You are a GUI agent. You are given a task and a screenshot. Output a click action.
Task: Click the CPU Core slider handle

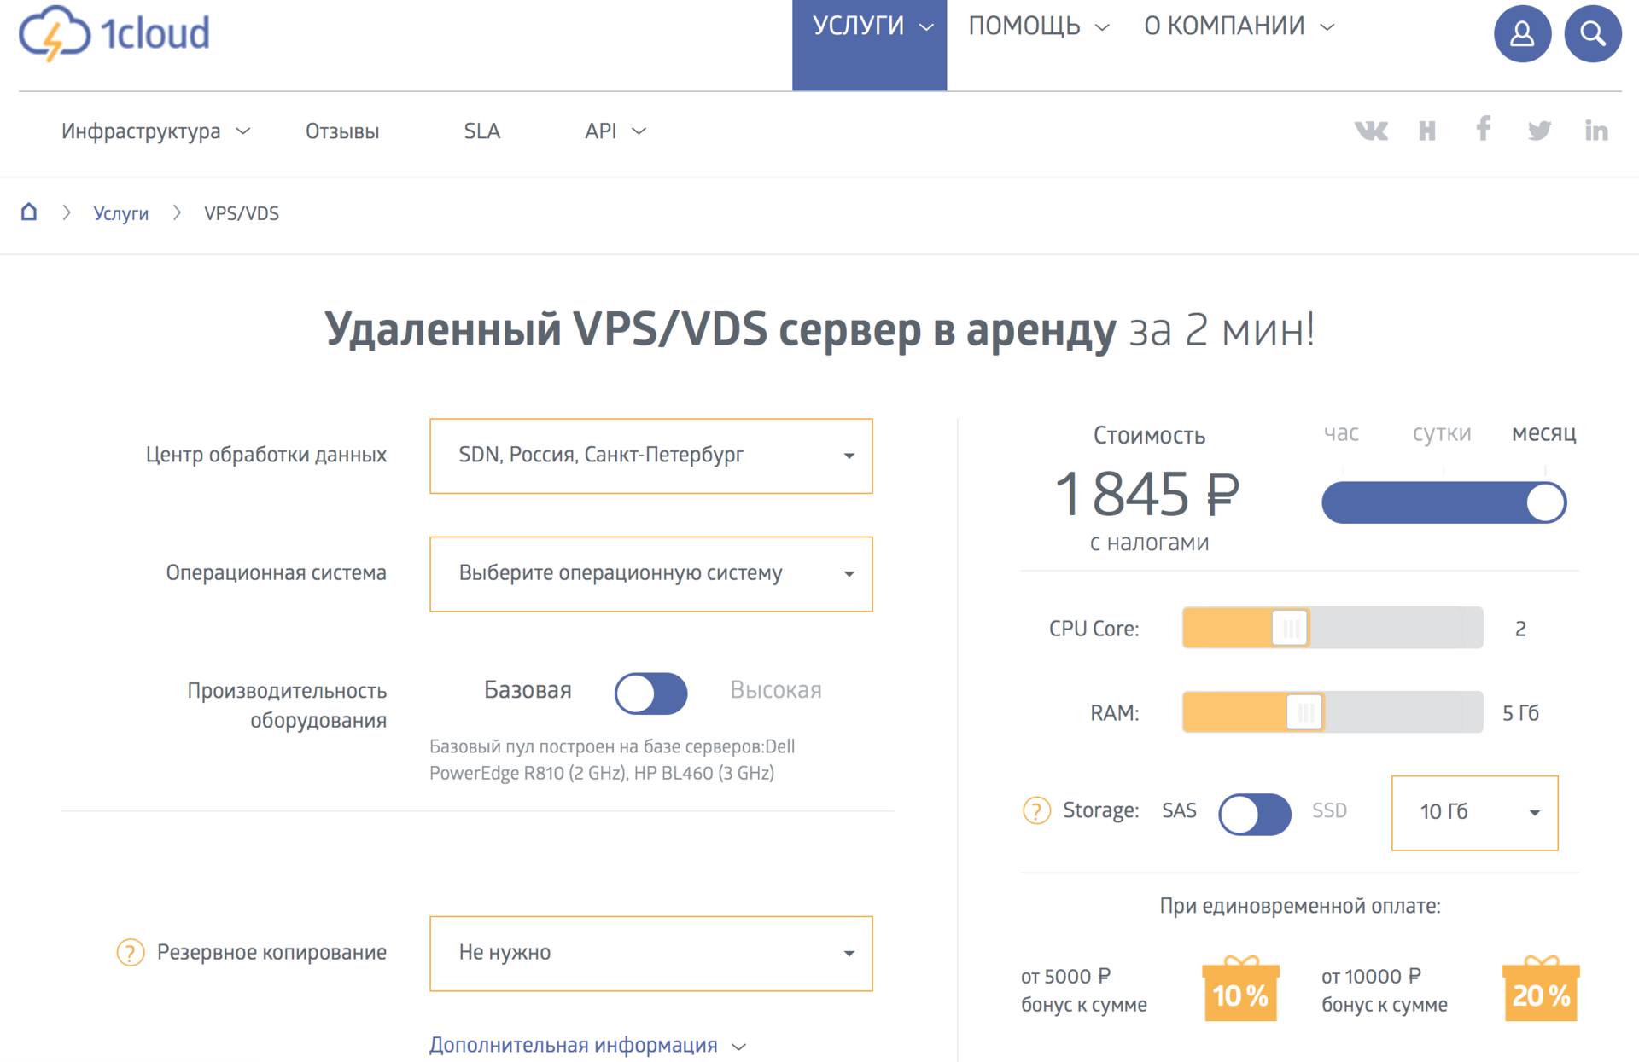point(1290,629)
